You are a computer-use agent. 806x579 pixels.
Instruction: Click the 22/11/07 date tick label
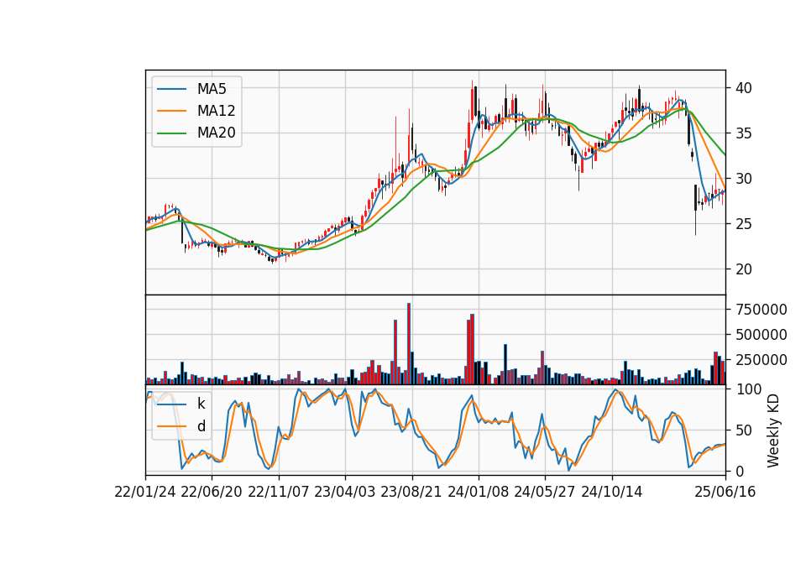tap(279, 492)
